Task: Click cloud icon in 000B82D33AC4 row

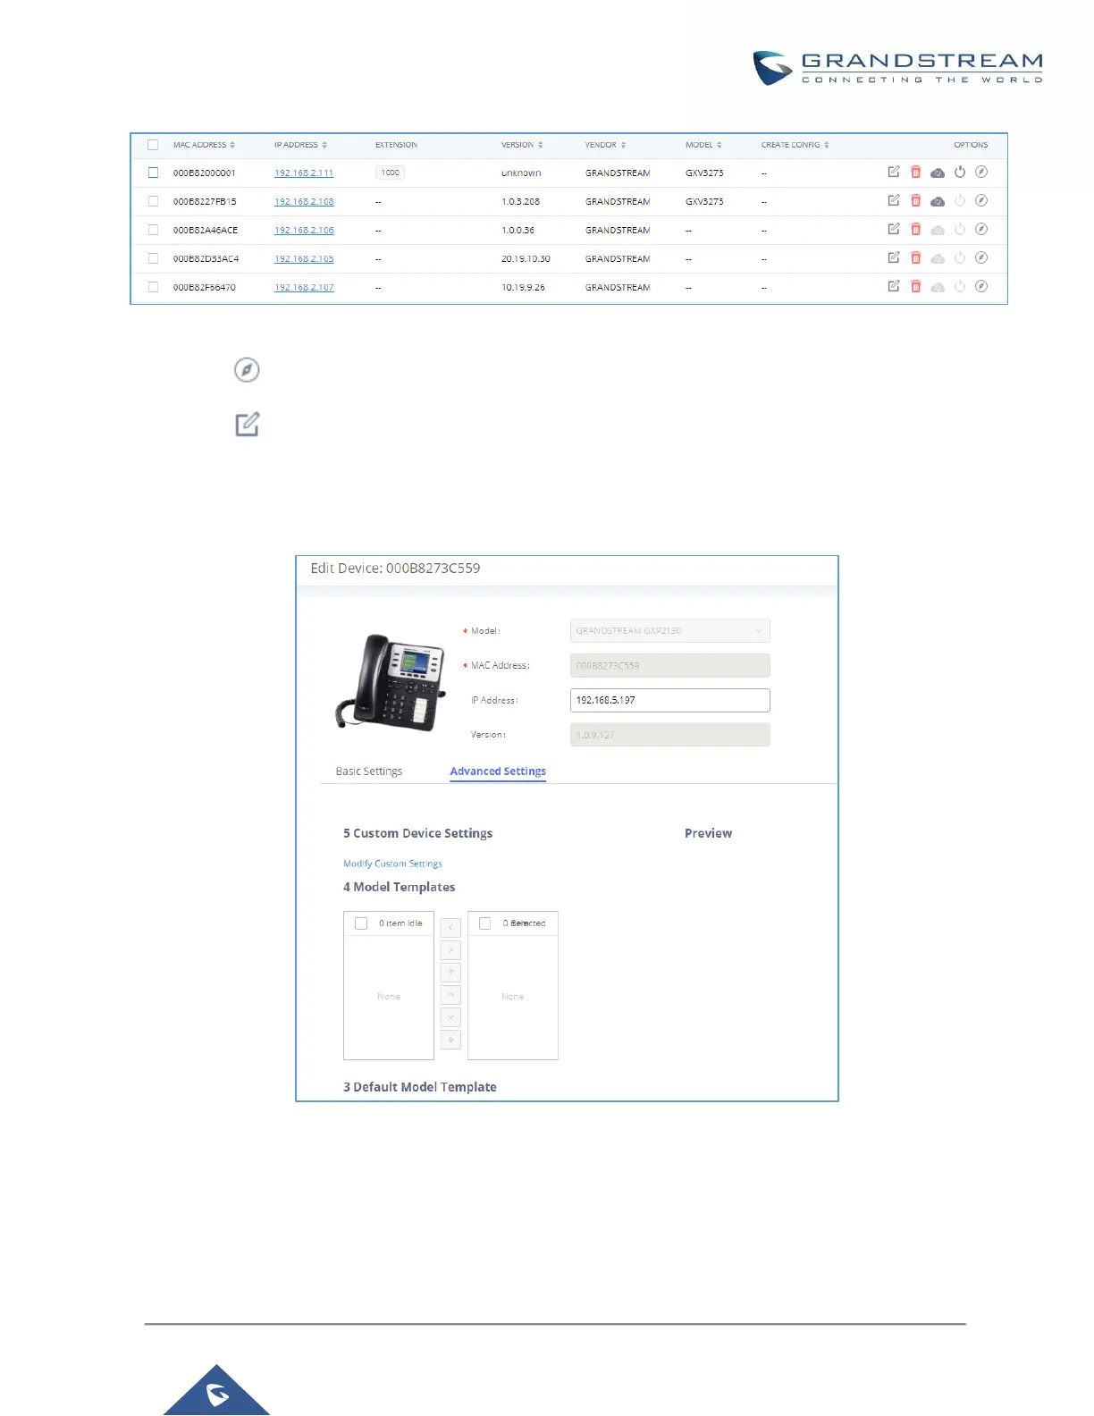Action: pyautogui.click(x=938, y=258)
